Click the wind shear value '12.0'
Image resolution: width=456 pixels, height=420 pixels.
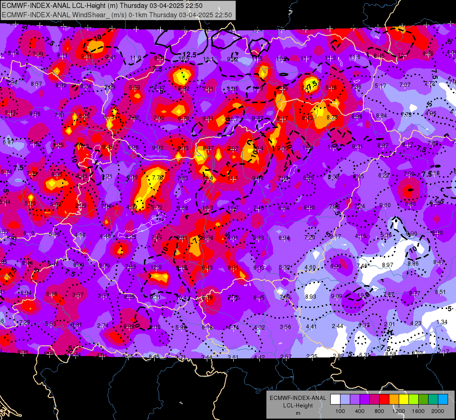(x=156, y=267)
